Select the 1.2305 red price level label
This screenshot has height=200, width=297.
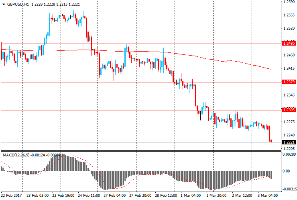pyautogui.click(x=289, y=110)
